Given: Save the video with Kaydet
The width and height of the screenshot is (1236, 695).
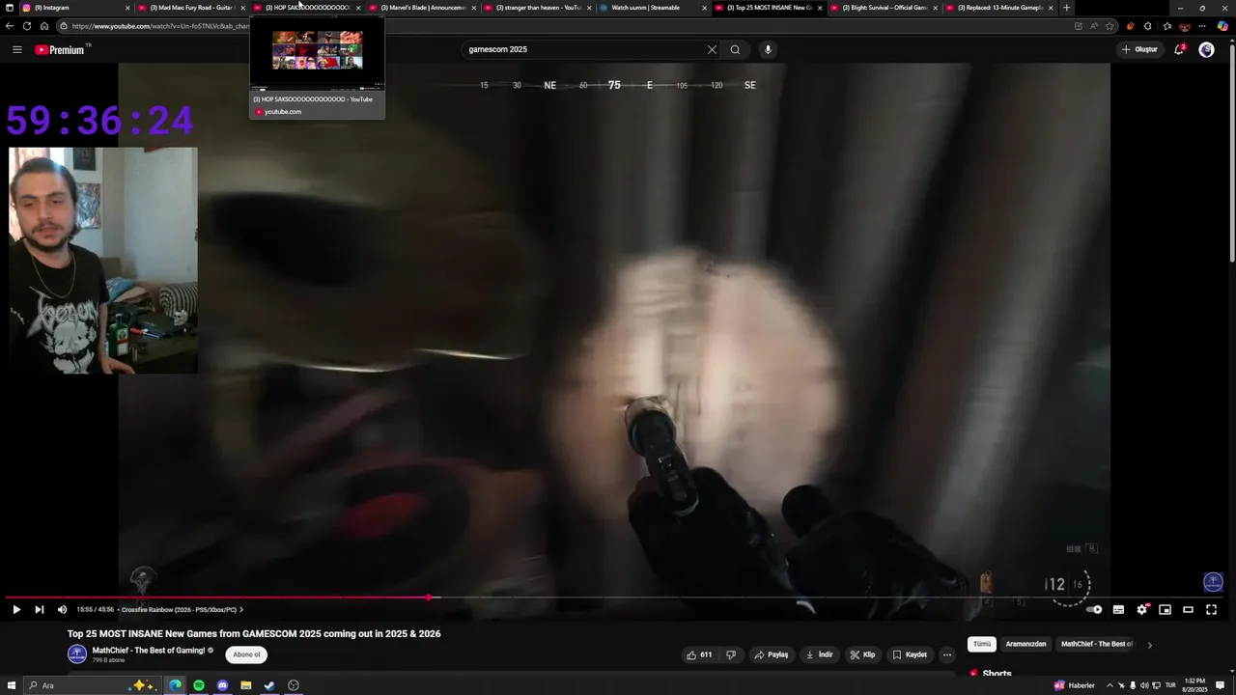Looking at the screenshot, I should click(909, 654).
